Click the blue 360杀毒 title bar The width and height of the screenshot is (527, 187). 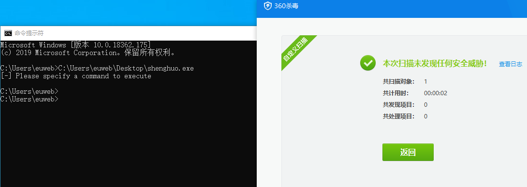(x=392, y=9)
